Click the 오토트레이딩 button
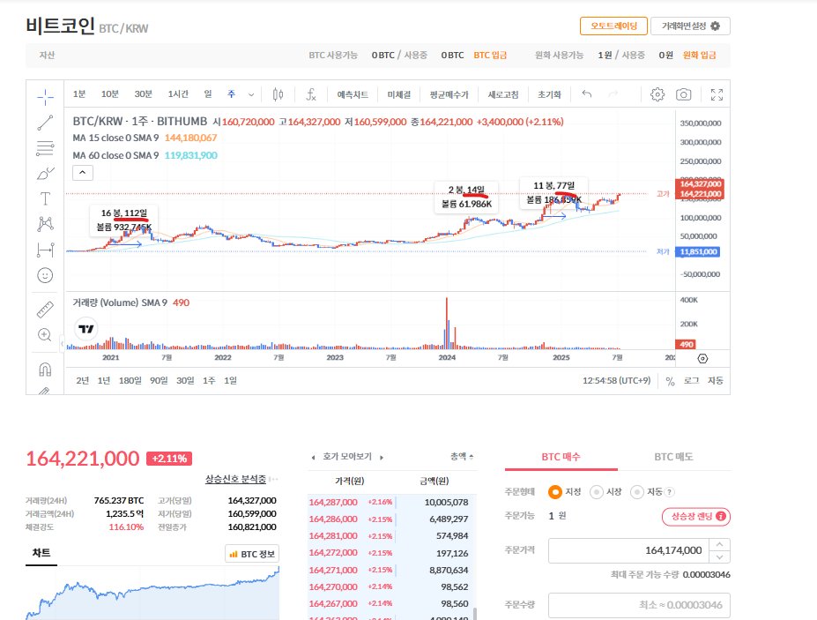The width and height of the screenshot is (817, 620). 613,26
